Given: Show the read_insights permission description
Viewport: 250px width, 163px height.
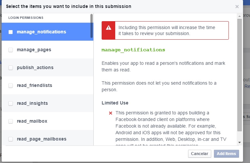Looking at the screenshot, I should click(47, 103).
